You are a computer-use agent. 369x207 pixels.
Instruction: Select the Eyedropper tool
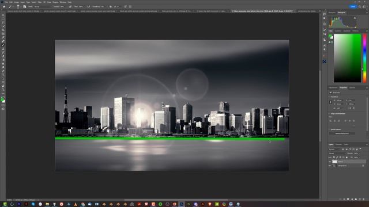(3, 37)
